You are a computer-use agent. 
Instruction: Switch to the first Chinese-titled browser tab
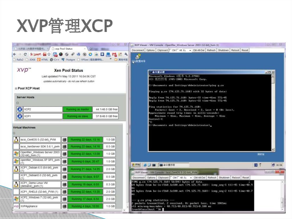tap(31, 49)
